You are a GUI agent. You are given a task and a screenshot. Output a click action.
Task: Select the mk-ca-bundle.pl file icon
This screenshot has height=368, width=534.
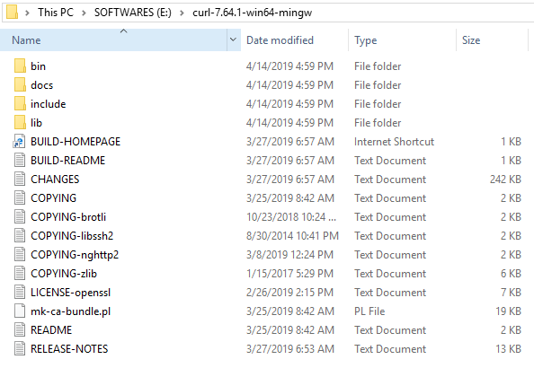click(20, 311)
